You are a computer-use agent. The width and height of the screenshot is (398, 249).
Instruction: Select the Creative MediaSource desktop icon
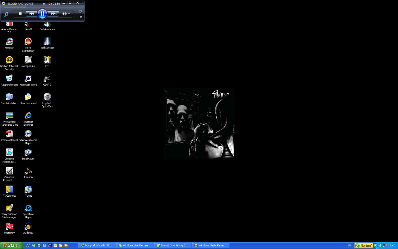coord(9,156)
